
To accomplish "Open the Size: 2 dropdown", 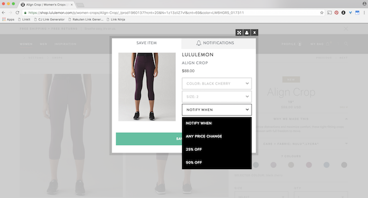I will [217, 96].
